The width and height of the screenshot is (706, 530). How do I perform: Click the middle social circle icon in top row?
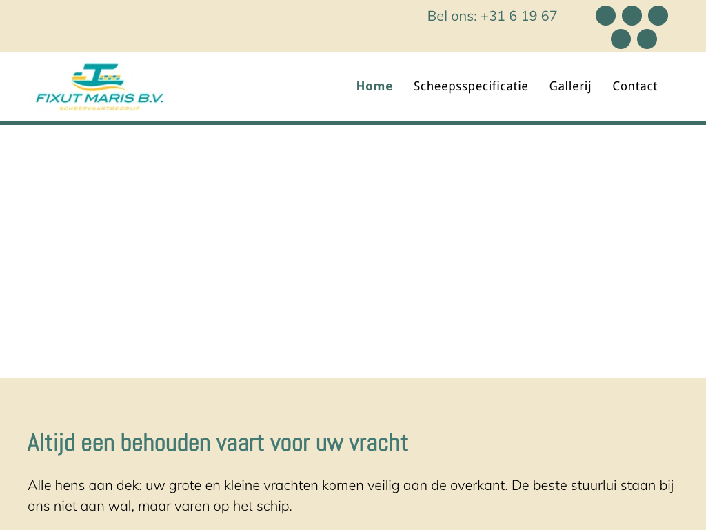tap(632, 16)
